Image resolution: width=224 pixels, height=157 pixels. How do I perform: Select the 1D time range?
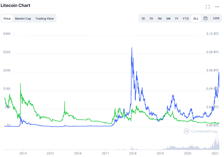point(143,19)
